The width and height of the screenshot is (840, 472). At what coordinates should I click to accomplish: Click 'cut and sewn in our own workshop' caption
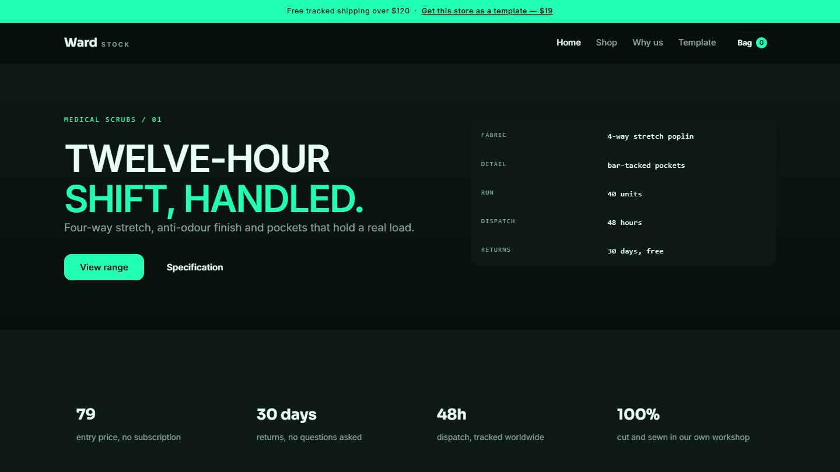[x=683, y=437]
